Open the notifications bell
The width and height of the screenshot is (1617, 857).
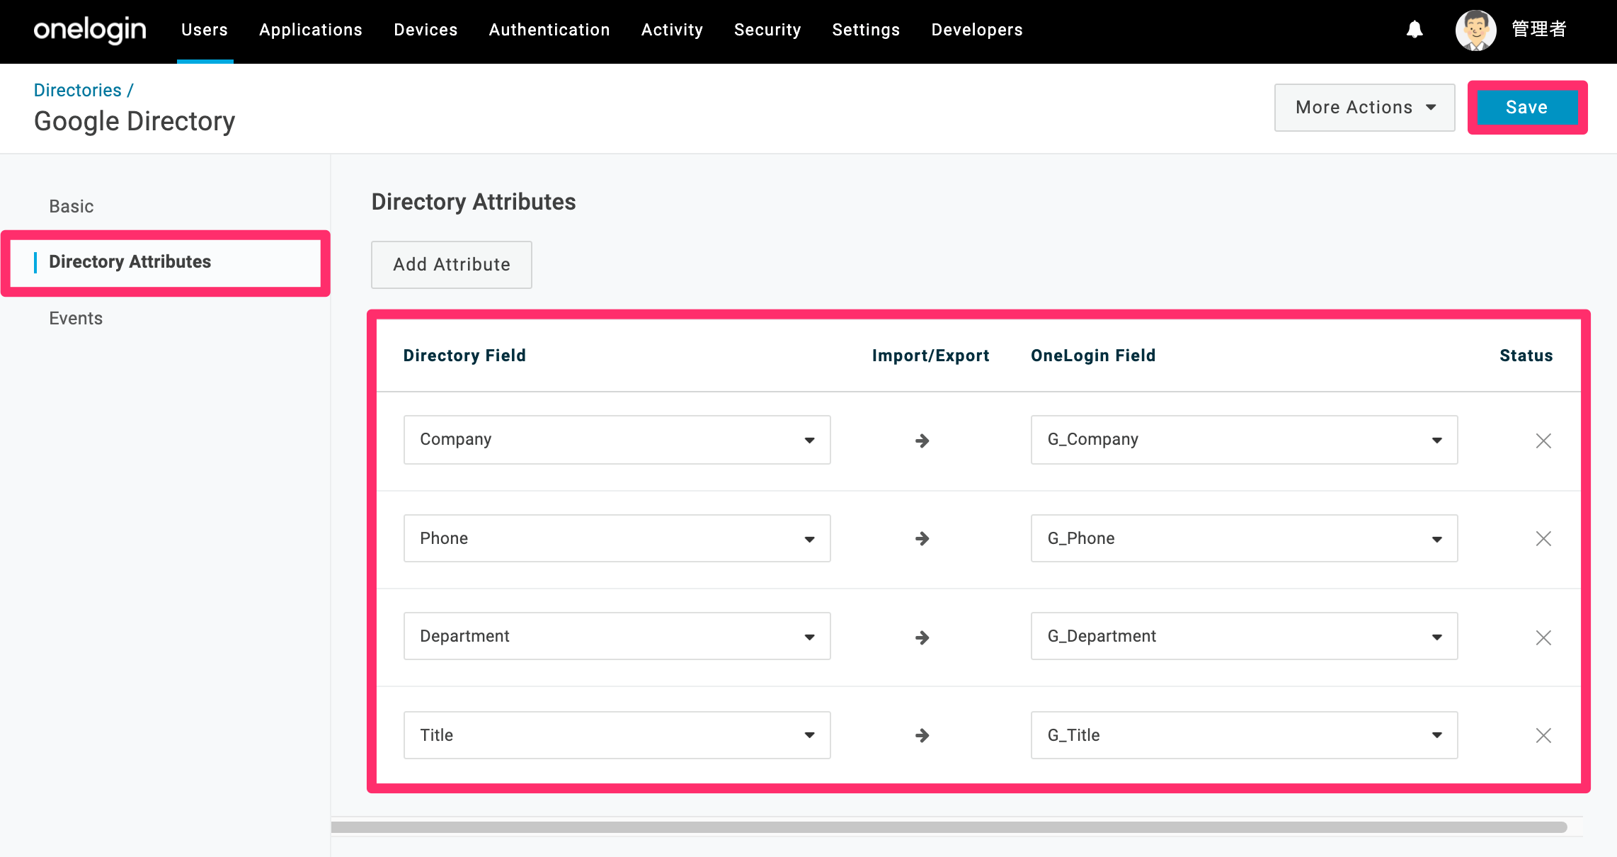pyautogui.click(x=1415, y=30)
